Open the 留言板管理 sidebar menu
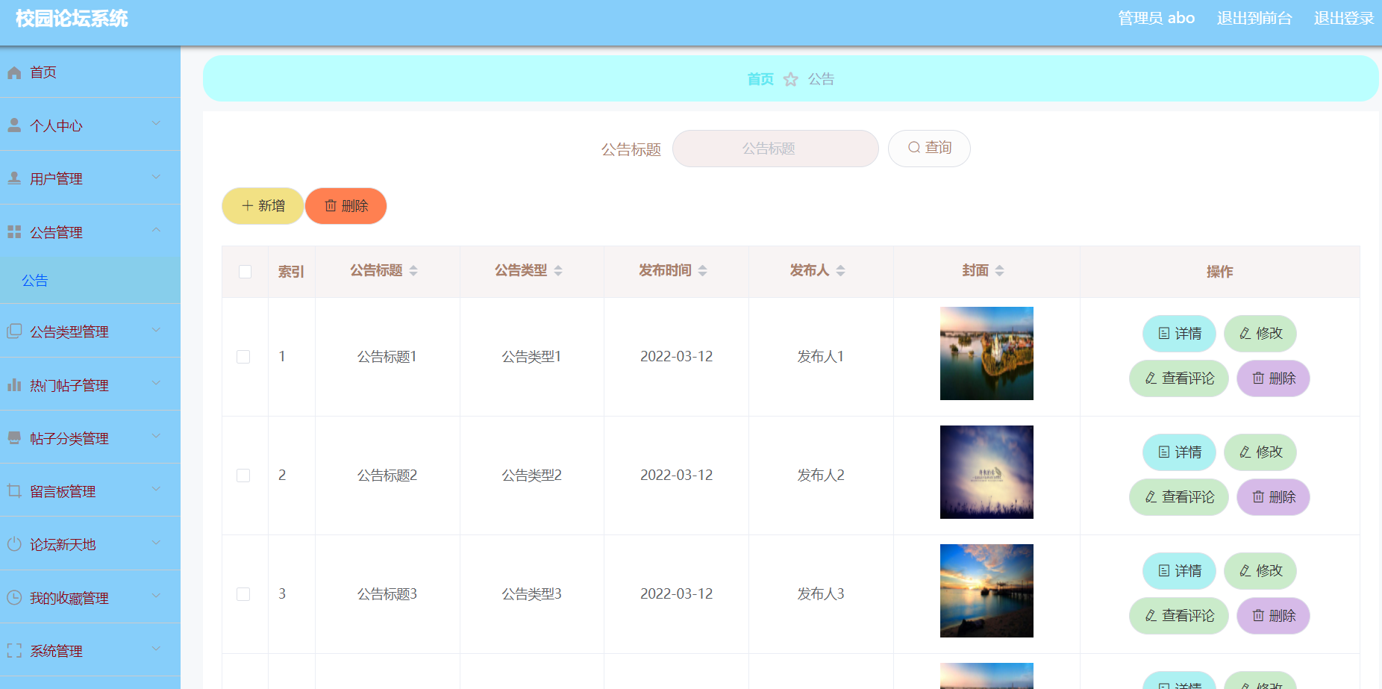Screen dimensions: 1382x689 (90, 490)
